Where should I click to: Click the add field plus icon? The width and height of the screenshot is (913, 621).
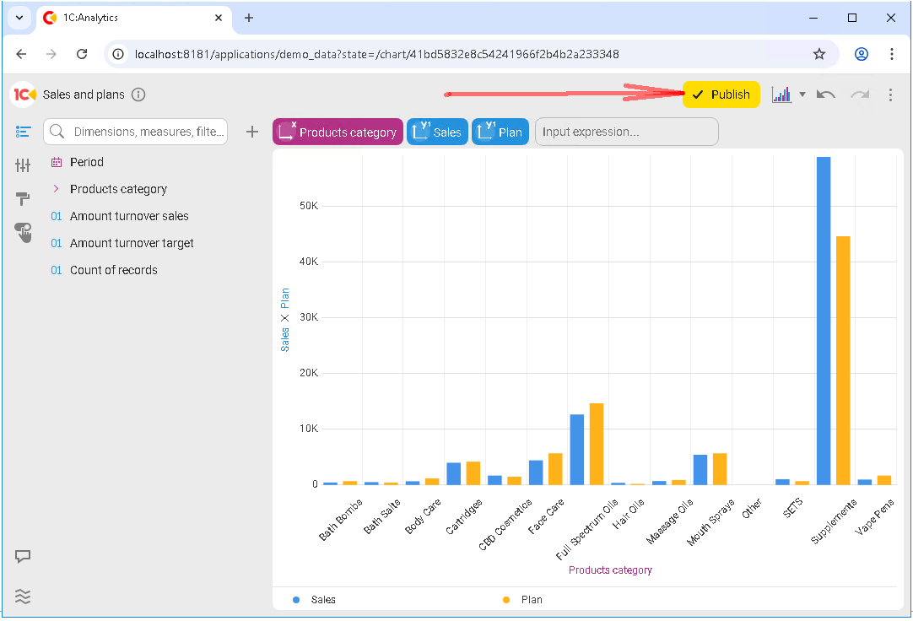pos(251,132)
